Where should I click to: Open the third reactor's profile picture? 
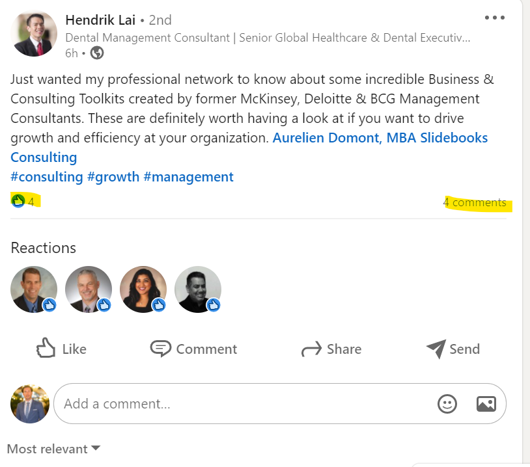point(143,289)
